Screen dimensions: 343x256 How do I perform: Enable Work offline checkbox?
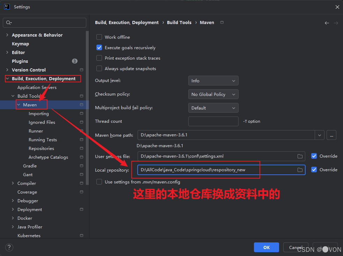click(99, 37)
